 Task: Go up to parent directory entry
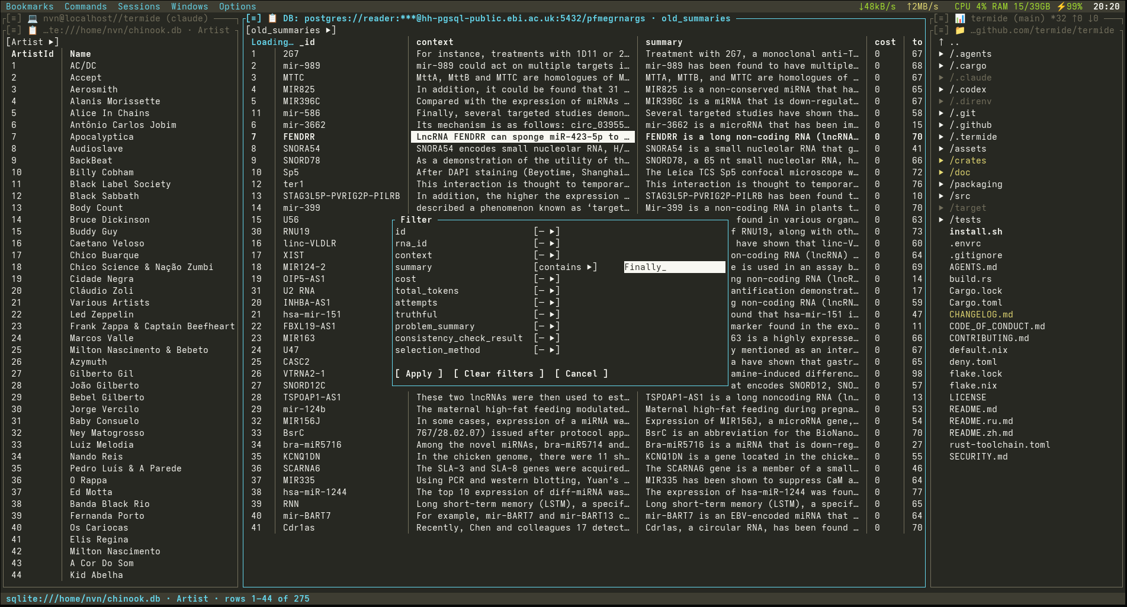[x=949, y=42]
